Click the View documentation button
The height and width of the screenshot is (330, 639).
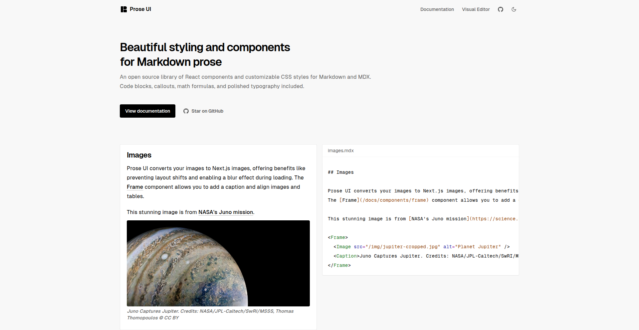[147, 111]
